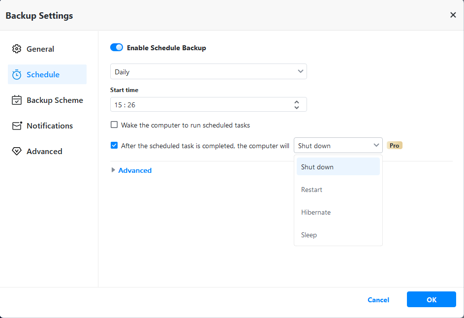
Task: Click the Advanced diamond icon in sidebar
Action: (17, 152)
